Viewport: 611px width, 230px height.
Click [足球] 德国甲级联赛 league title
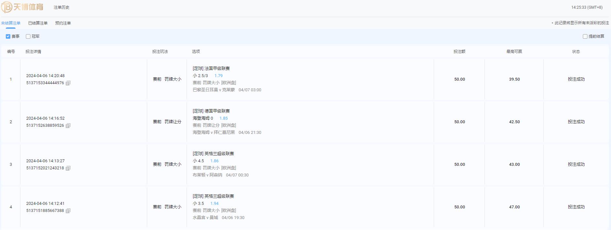[x=211, y=111]
